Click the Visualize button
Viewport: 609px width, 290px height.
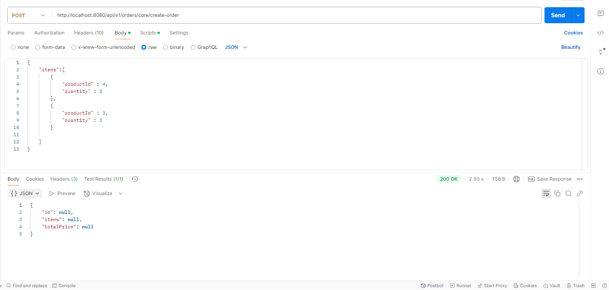(x=98, y=193)
